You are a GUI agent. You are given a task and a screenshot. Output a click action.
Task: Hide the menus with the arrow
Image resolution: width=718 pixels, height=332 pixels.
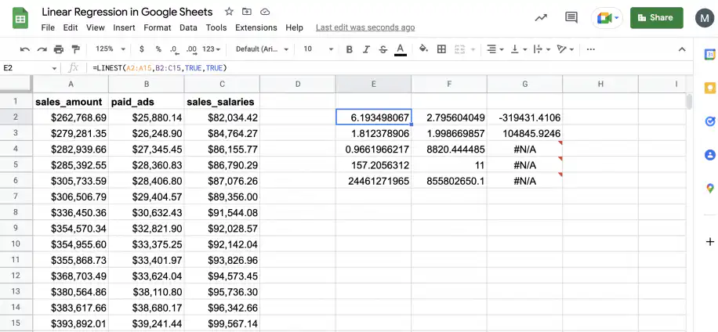(682, 49)
